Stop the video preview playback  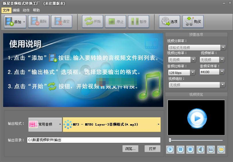click(x=190, y=149)
